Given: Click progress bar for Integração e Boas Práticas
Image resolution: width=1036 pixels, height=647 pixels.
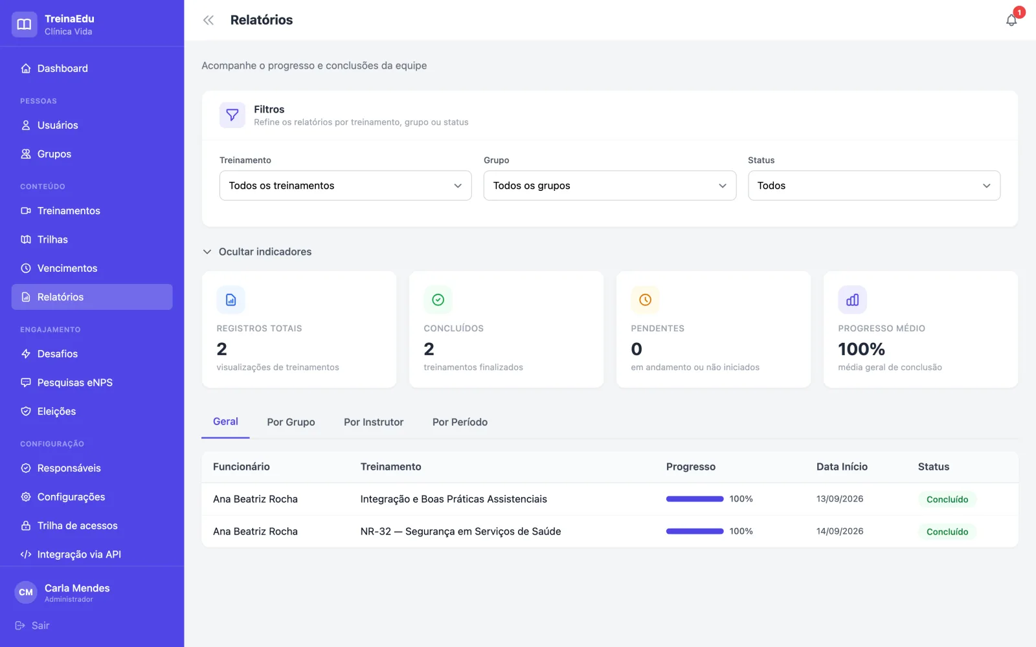Looking at the screenshot, I should coord(695,499).
